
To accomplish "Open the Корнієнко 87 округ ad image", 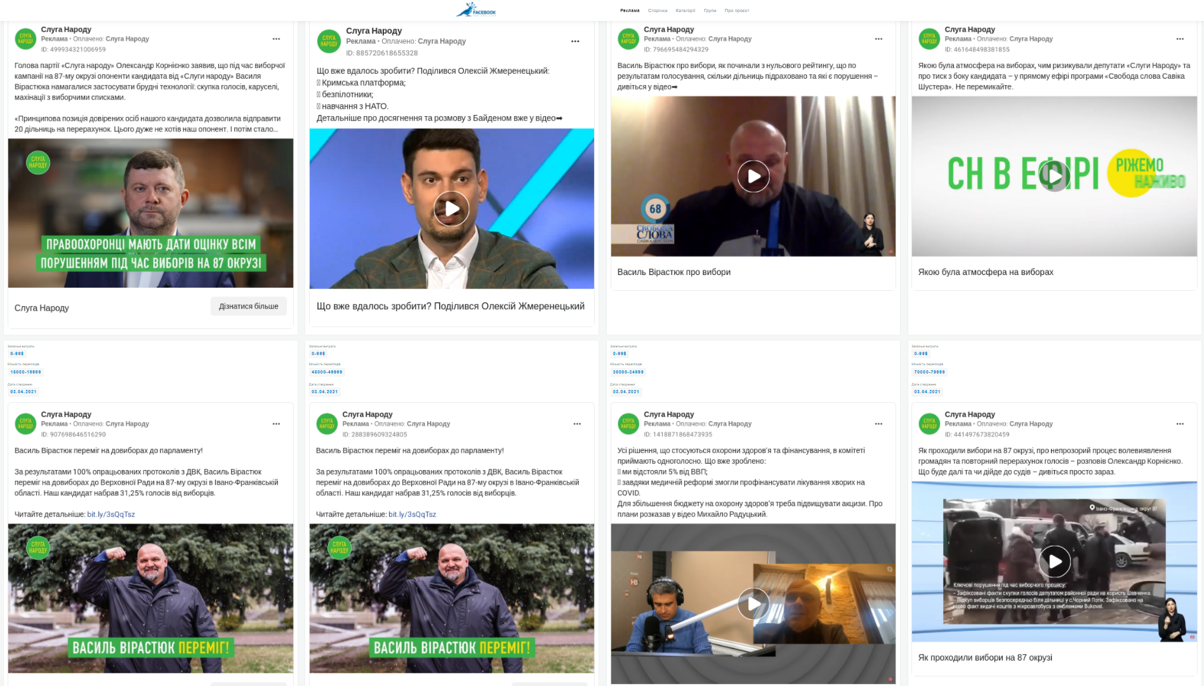I will (x=150, y=213).
